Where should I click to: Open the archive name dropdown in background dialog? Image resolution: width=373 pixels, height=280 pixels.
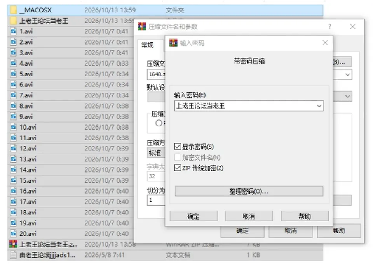click(x=347, y=74)
